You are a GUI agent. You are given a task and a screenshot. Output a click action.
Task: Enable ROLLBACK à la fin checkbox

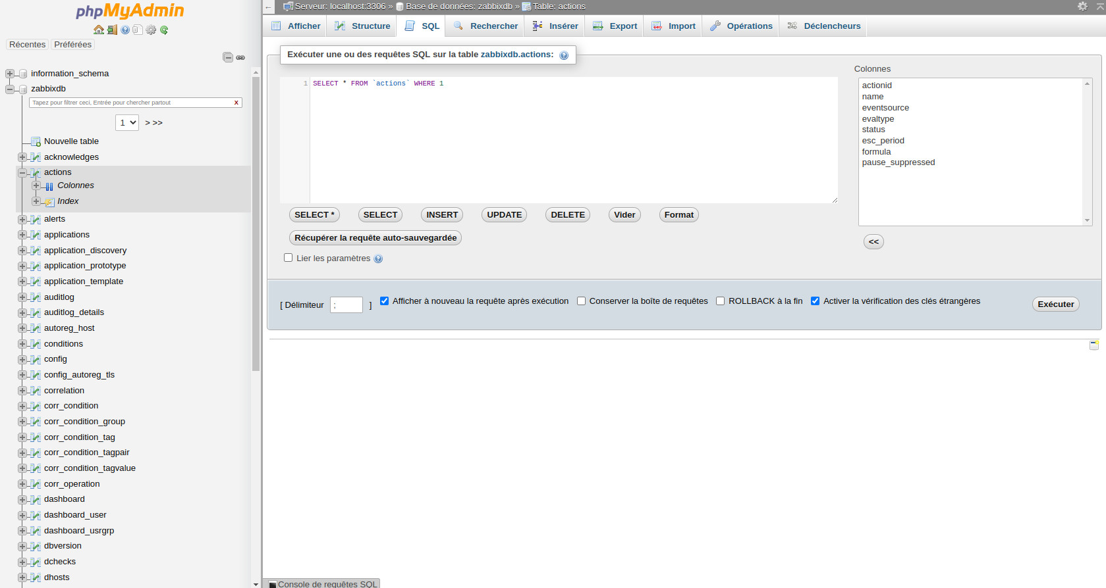pyautogui.click(x=720, y=301)
